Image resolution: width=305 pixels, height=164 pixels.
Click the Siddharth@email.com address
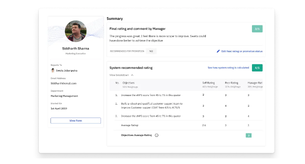(63, 83)
